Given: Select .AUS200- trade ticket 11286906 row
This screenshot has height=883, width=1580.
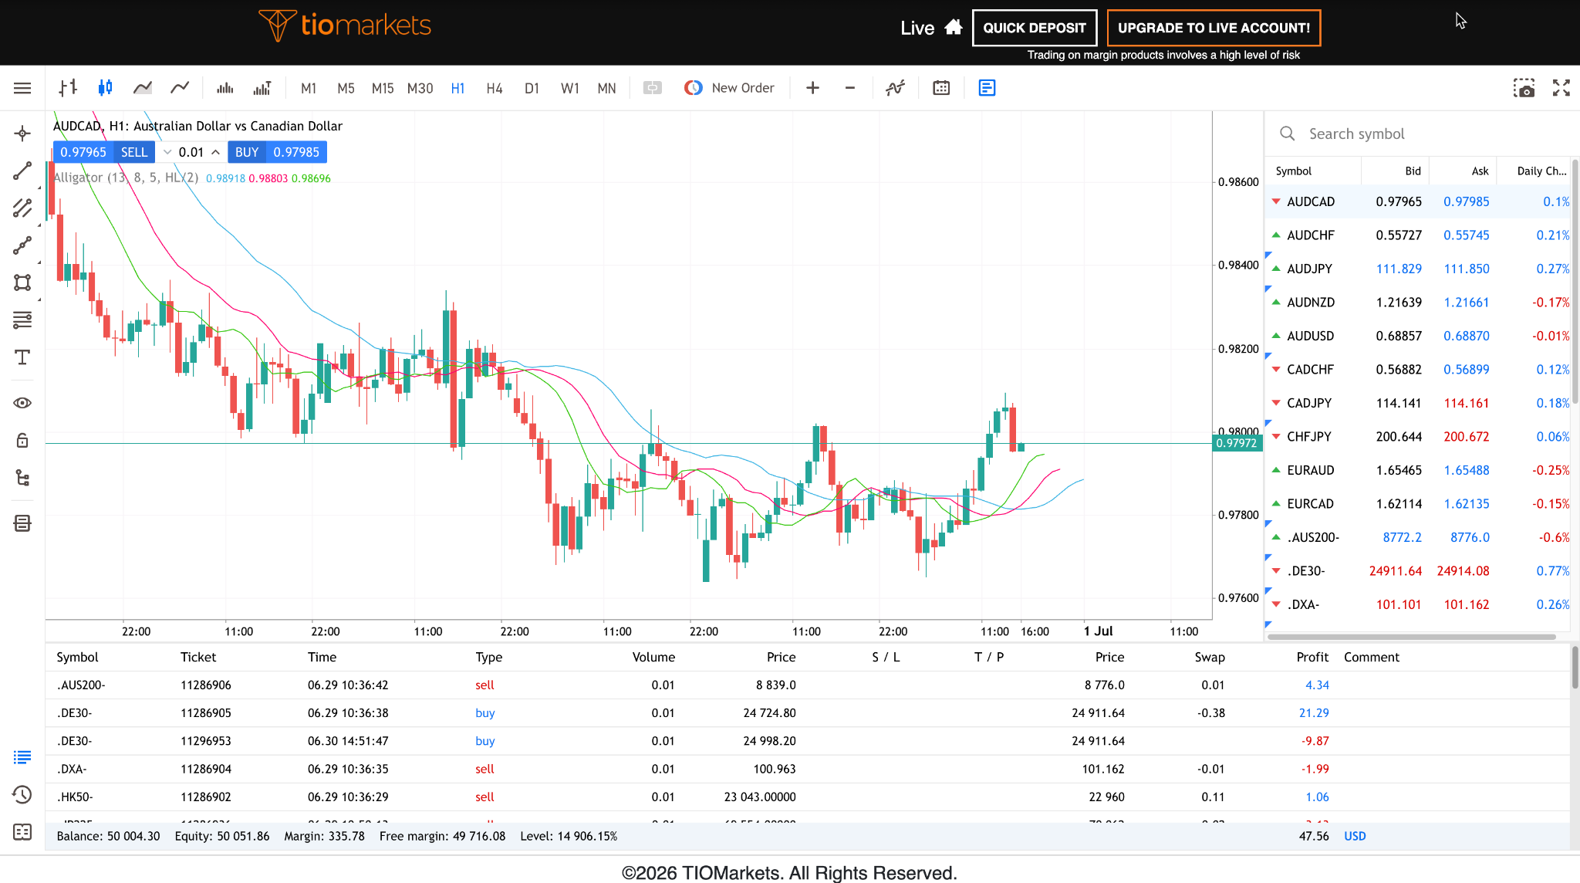Looking at the screenshot, I should pos(807,685).
